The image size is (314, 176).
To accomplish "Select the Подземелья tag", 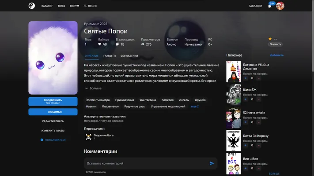I will [110, 106].
